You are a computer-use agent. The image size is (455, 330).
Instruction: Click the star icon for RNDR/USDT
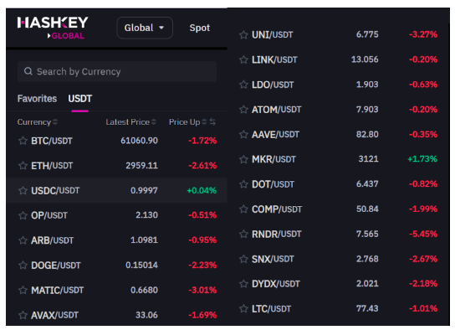pyautogui.click(x=243, y=234)
